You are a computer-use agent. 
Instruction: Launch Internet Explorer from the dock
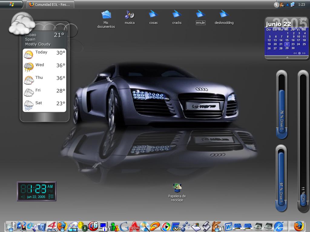[279, 226]
